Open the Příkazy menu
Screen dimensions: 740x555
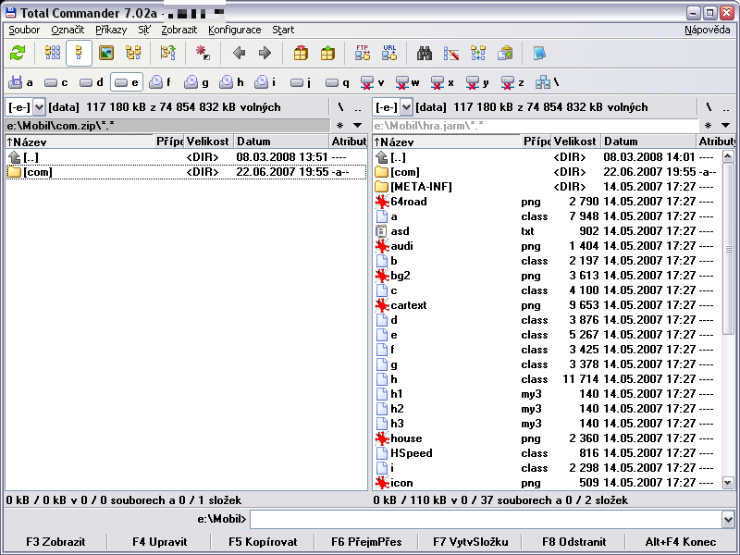pyautogui.click(x=111, y=30)
